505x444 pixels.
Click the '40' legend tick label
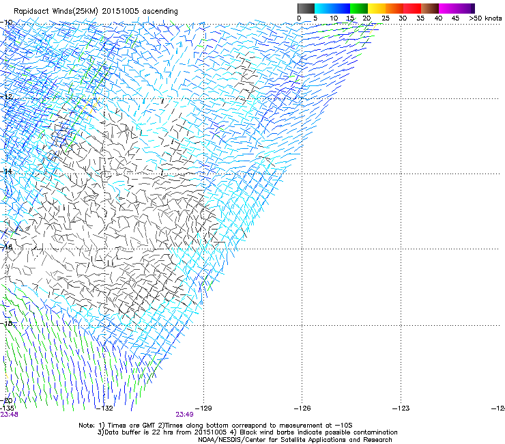coord(438,18)
